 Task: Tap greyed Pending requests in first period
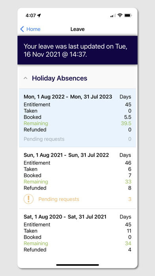click(77, 139)
